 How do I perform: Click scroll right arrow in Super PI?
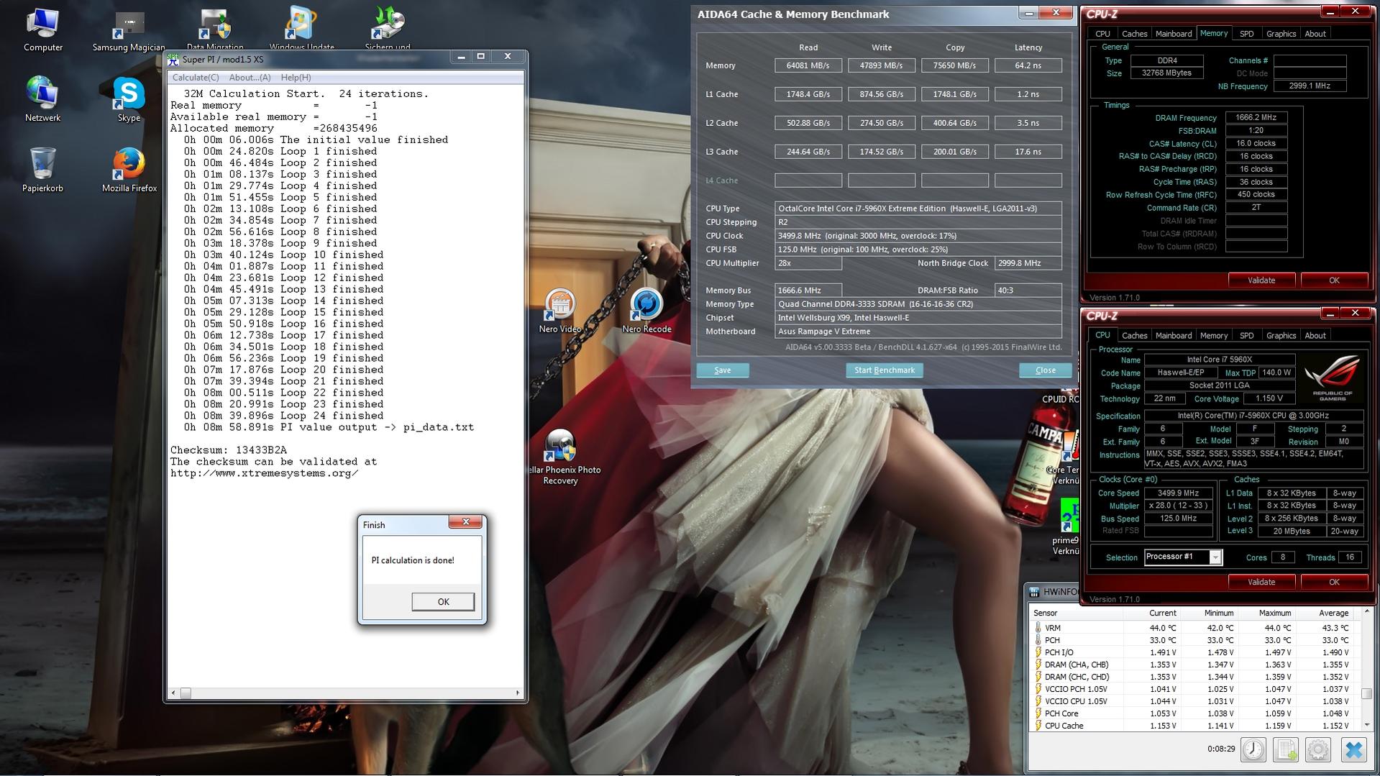tap(518, 693)
